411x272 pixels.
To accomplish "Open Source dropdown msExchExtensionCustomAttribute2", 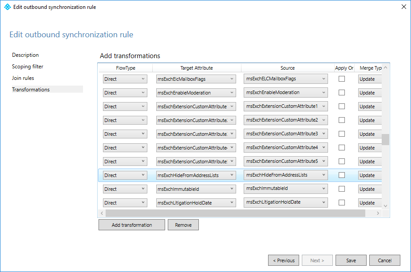I will click(286, 120).
